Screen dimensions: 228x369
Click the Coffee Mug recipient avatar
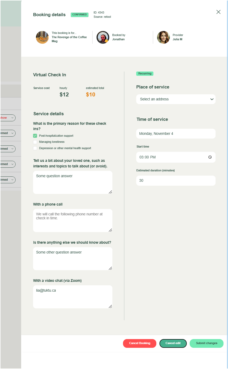coord(42,37)
